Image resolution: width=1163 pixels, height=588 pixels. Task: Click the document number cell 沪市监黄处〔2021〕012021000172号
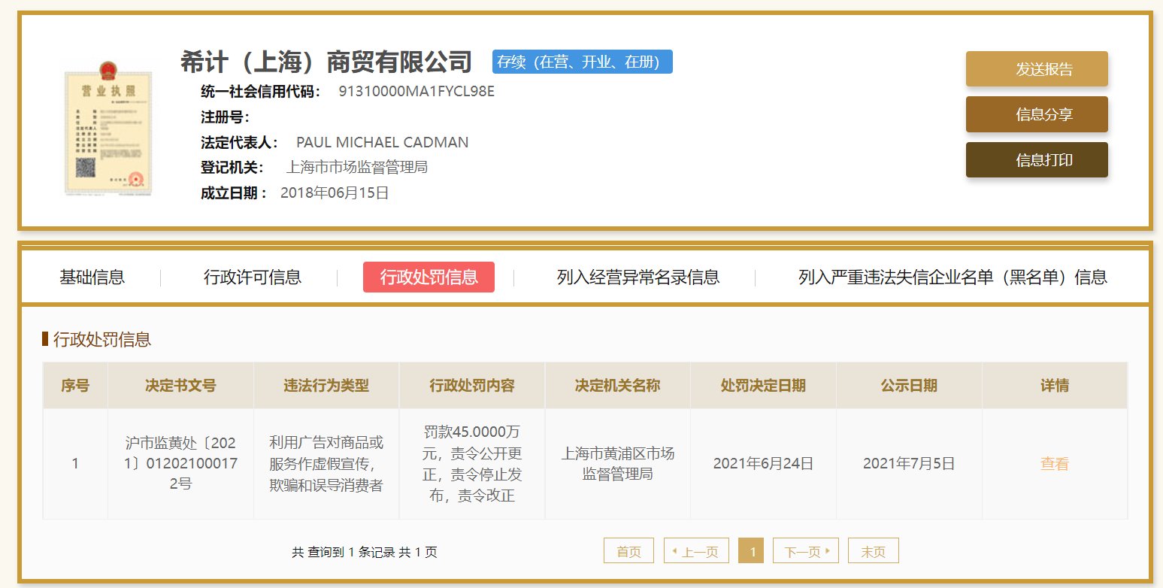[180, 464]
